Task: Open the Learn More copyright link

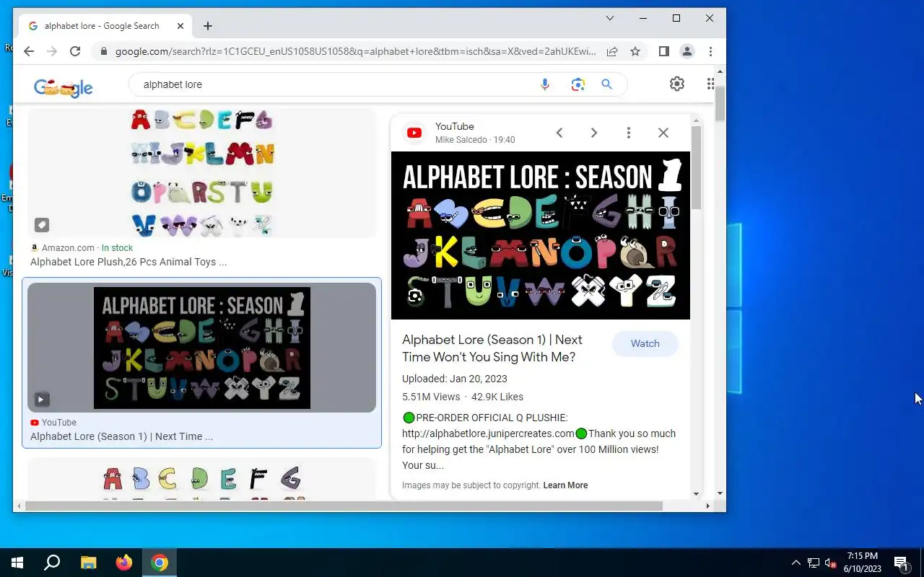Action: 565,485
